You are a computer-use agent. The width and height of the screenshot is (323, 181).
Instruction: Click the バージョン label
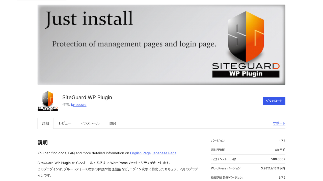[x=218, y=141]
